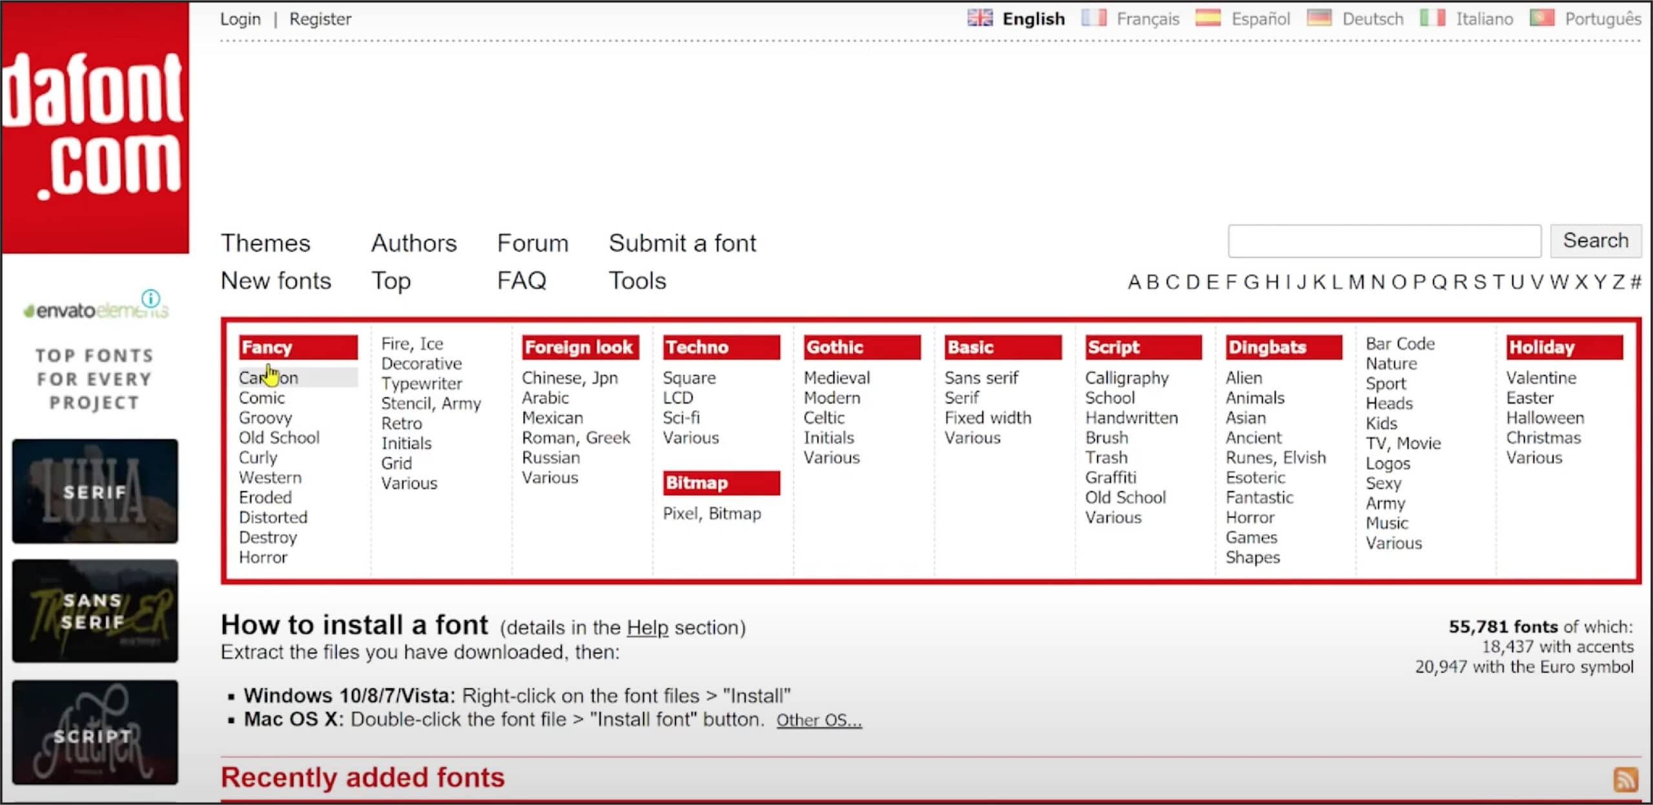Image resolution: width=1653 pixels, height=805 pixels.
Task: Open the FAQ page
Action: click(522, 281)
